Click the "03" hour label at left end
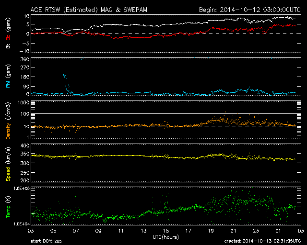 pyautogui.click(x=31, y=231)
